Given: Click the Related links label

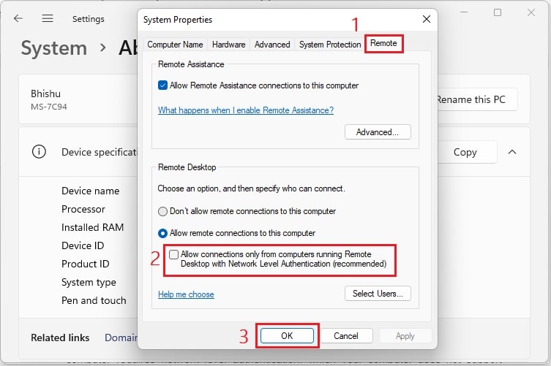Looking at the screenshot, I should coord(60,338).
